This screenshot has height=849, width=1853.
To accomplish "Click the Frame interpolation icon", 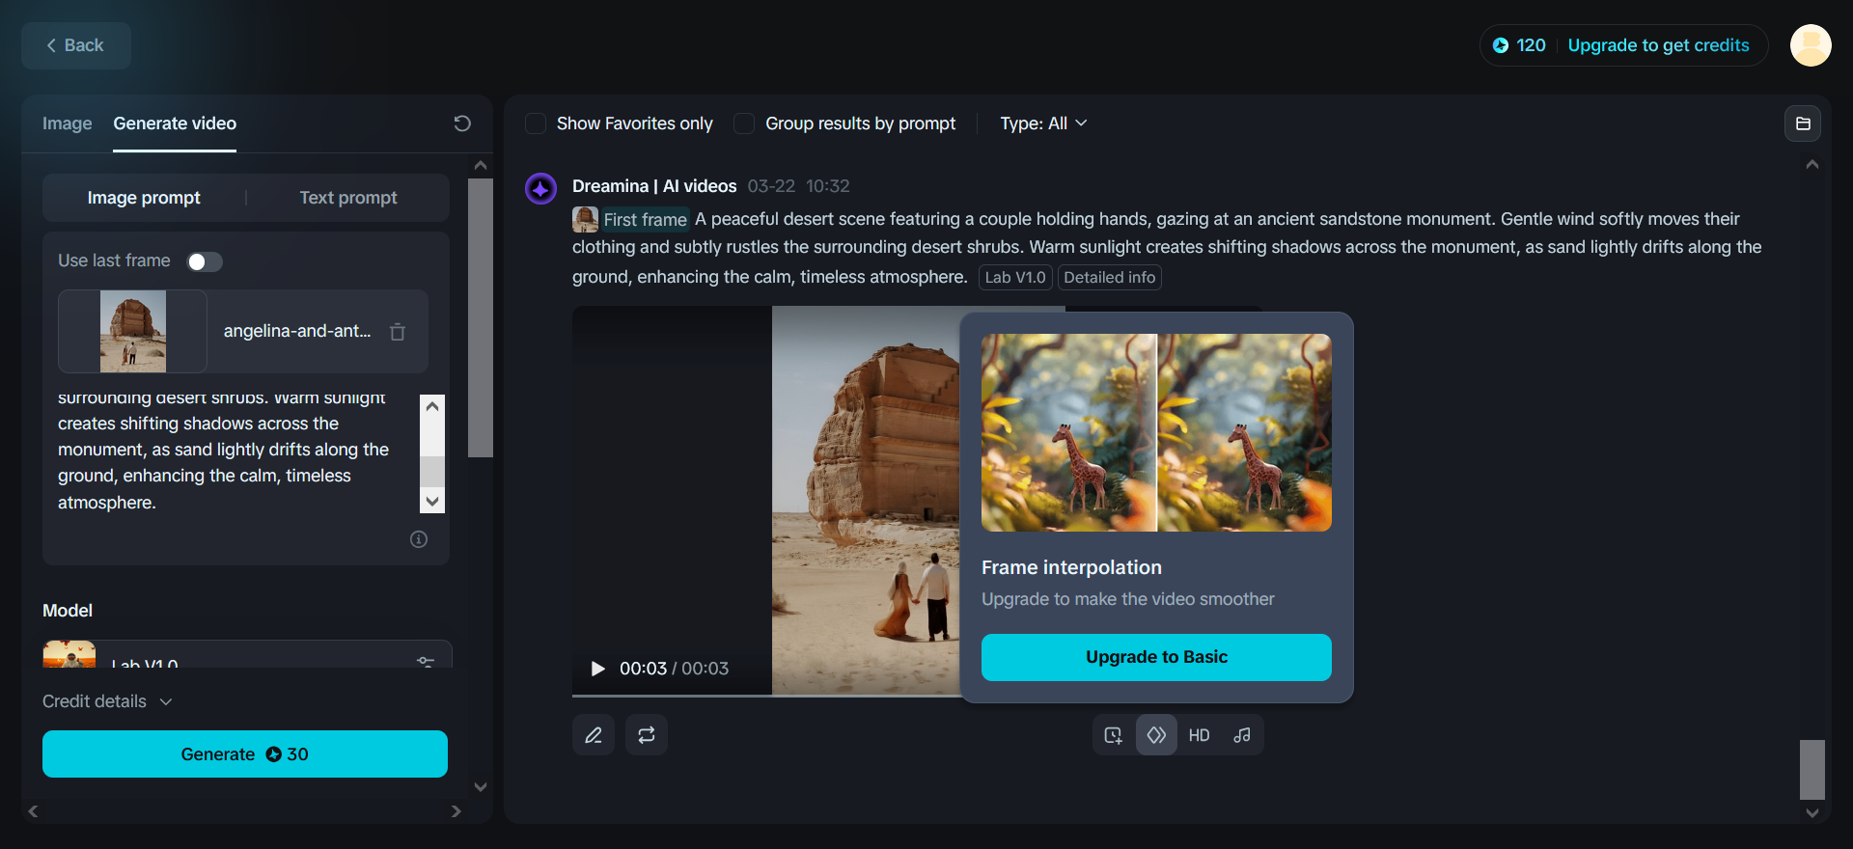I will pyautogui.click(x=1156, y=735).
